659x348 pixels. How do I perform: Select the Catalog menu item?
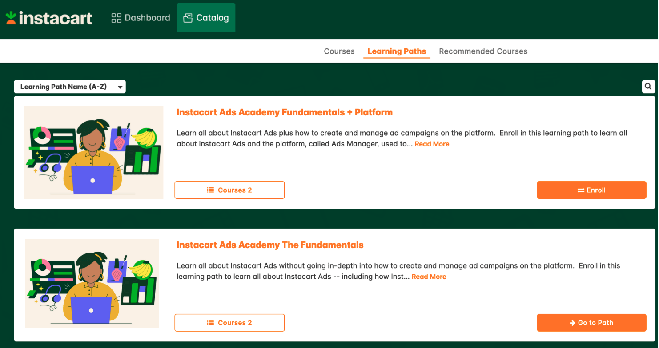pos(206,18)
